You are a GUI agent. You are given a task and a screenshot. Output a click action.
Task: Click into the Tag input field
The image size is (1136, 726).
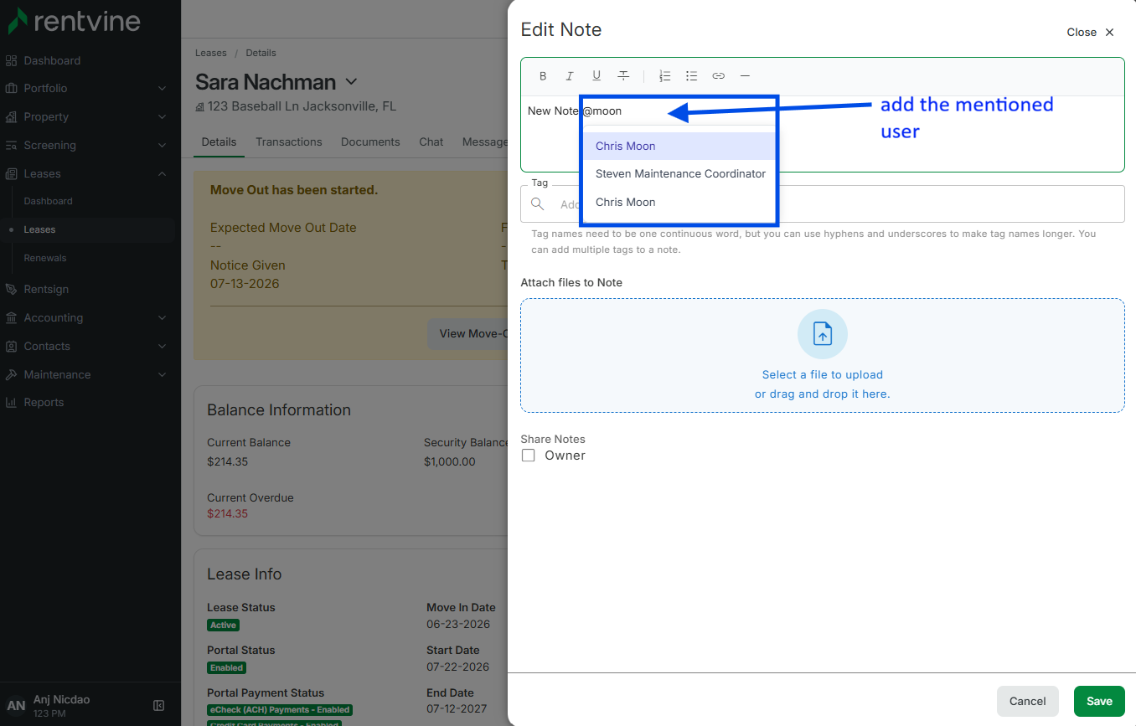point(823,203)
